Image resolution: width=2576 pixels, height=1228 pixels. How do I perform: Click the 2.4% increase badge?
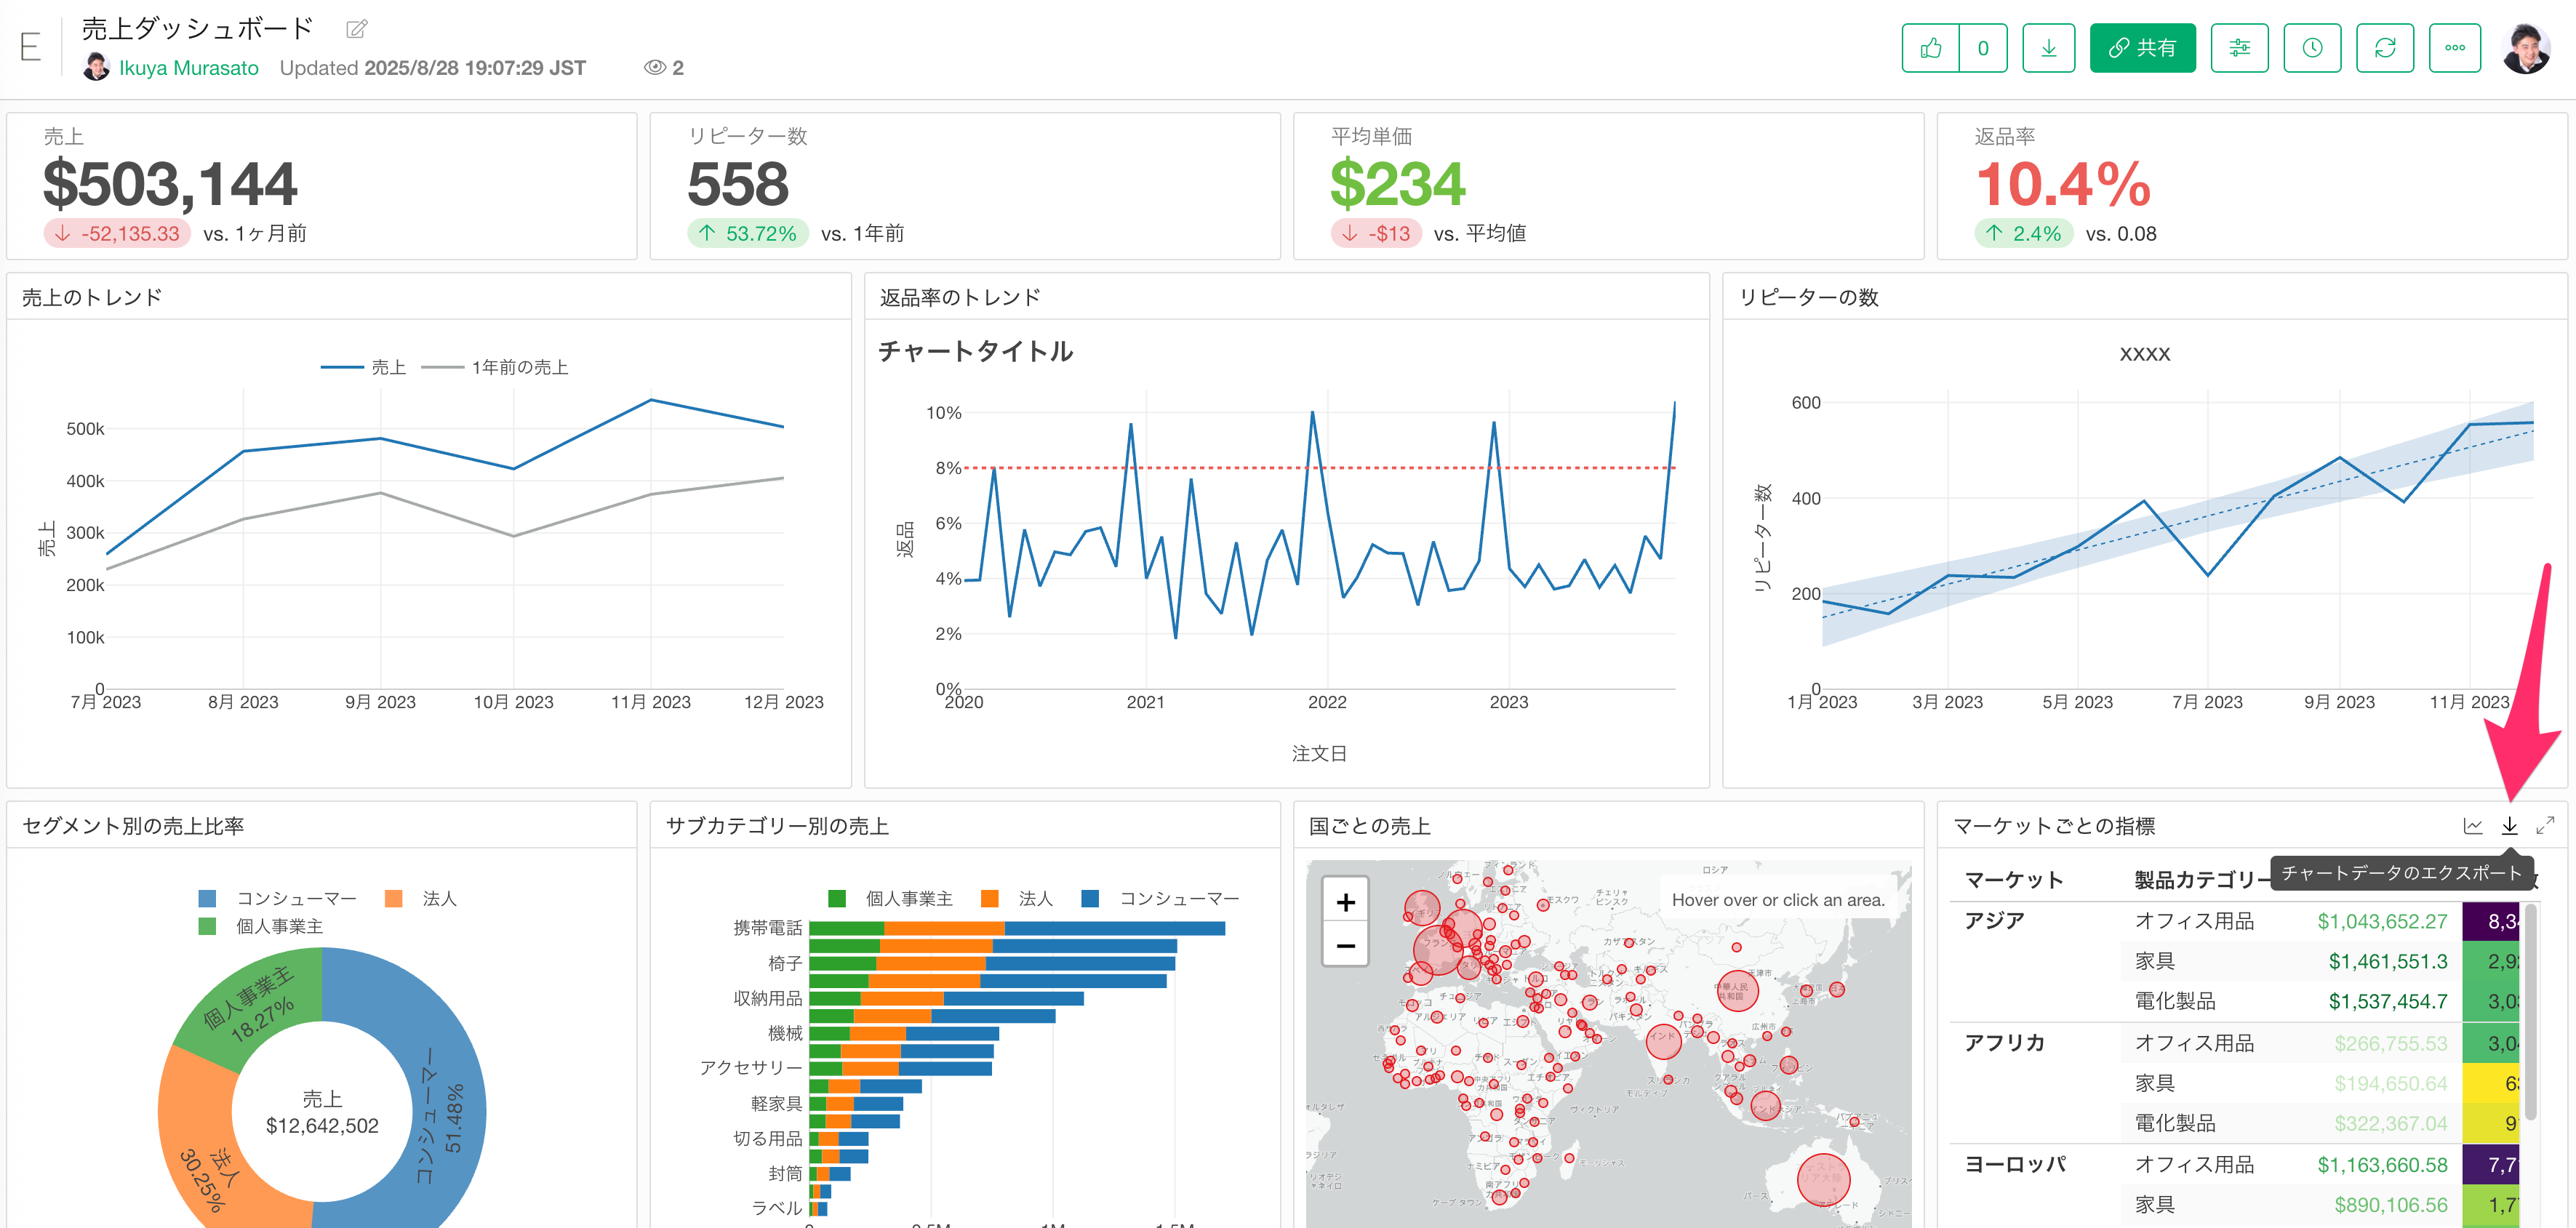(x=2023, y=233)
